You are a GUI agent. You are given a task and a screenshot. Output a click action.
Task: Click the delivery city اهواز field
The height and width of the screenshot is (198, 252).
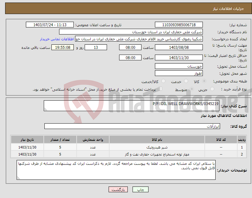[179, 73]
